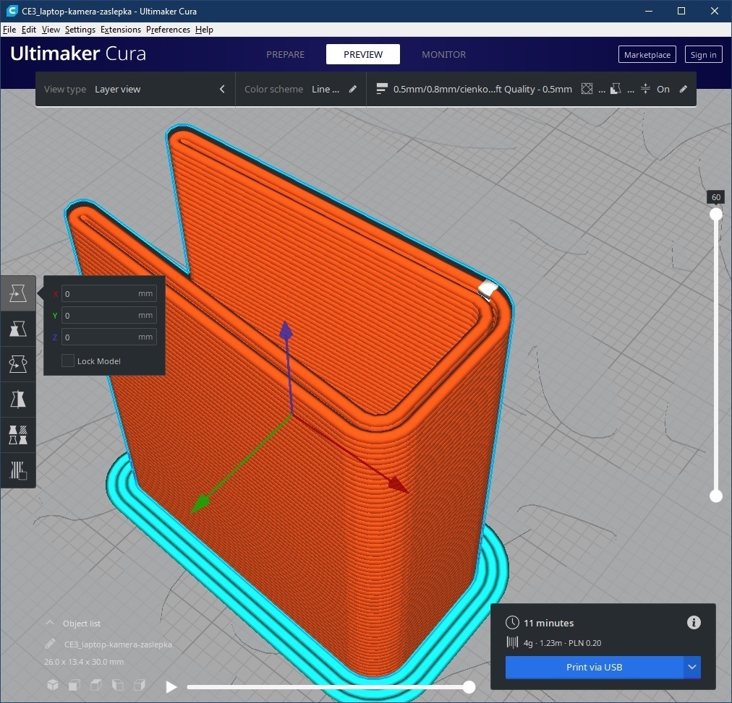Select the Scale tool
732x703 pixels.
(x=17, y=329)
